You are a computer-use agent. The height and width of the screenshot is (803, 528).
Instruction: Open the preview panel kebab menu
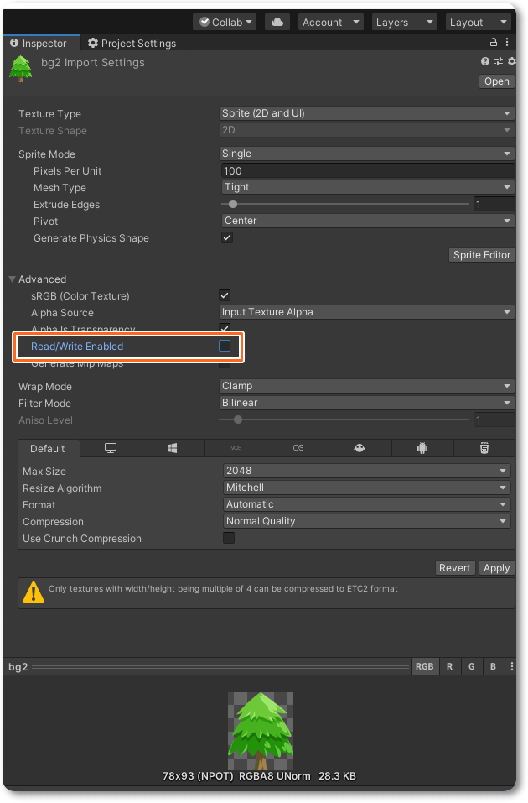coord(511,666)
